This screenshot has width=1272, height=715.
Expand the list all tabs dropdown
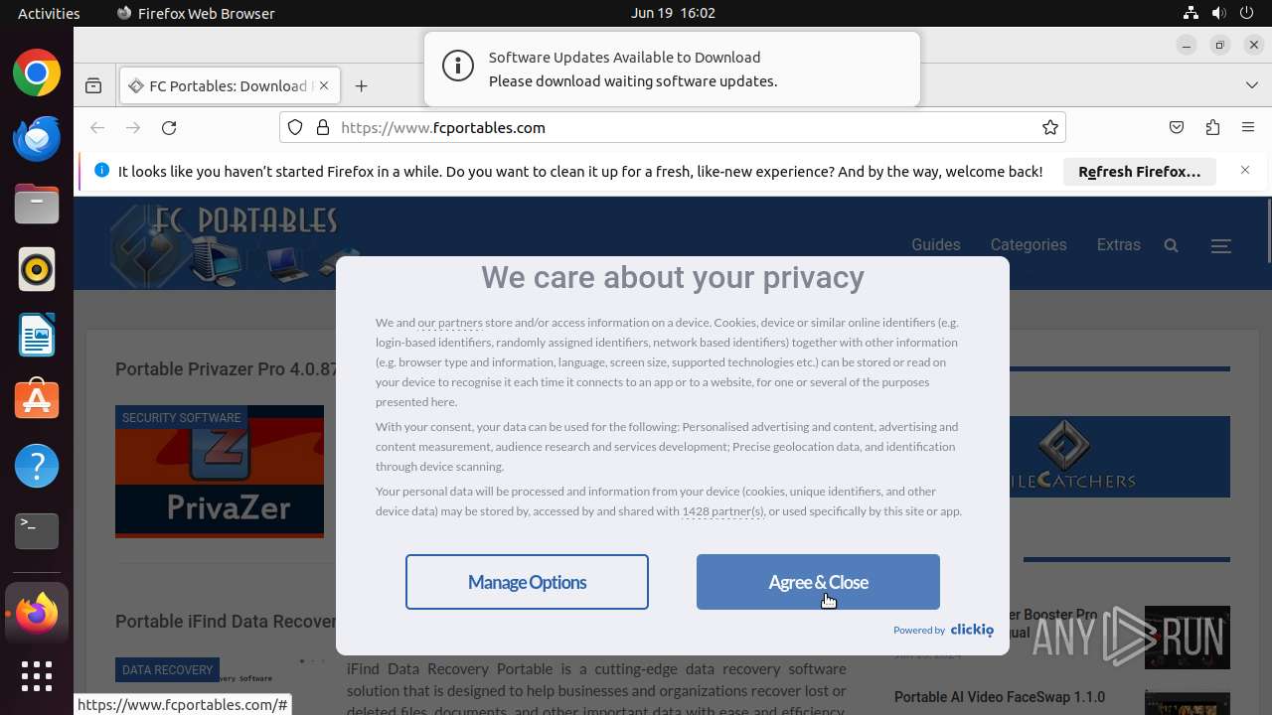(x=1251, y=85)
